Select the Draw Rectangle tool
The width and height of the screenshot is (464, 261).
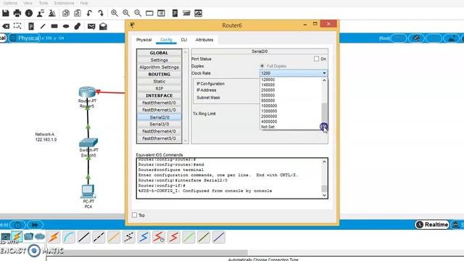click(54, 26)
